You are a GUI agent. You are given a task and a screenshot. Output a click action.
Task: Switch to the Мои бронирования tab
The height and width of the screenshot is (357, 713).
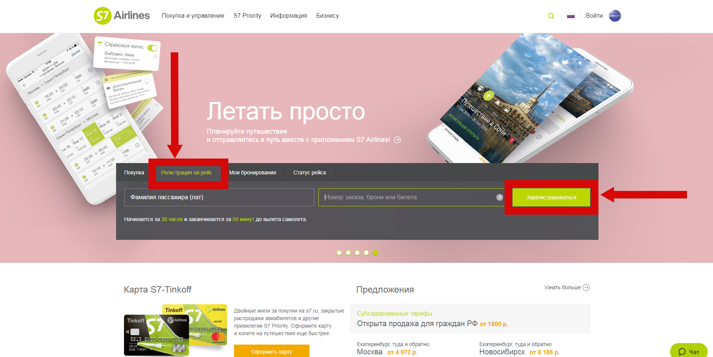point(252,172)
